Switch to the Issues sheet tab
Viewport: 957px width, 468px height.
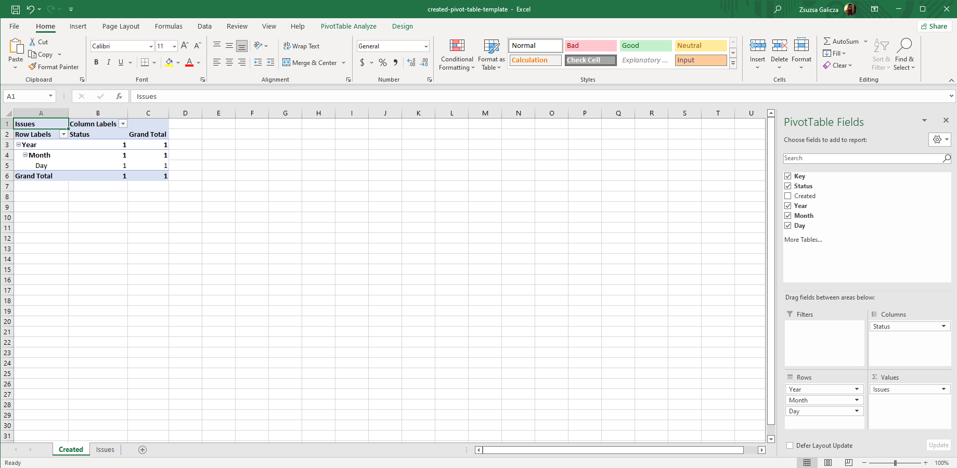105,450
